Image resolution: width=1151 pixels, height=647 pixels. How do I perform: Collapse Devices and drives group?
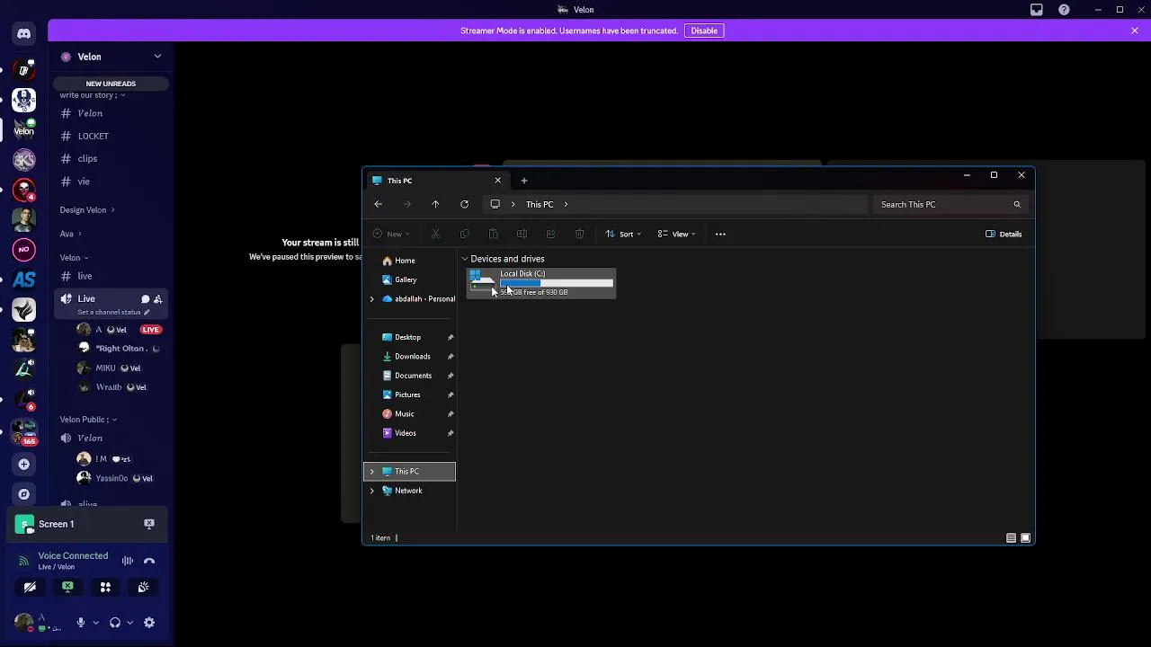point(465,259)
